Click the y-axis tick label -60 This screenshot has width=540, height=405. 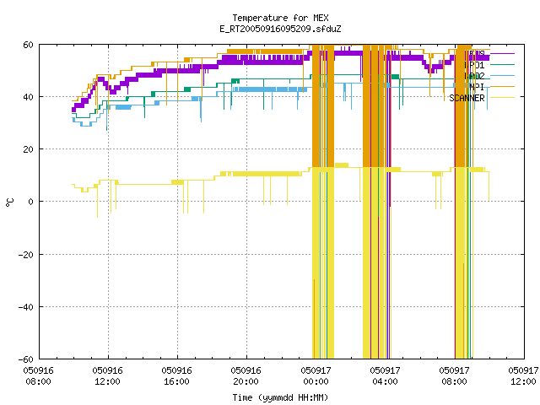pyautogui.click(x=26, y=359)
